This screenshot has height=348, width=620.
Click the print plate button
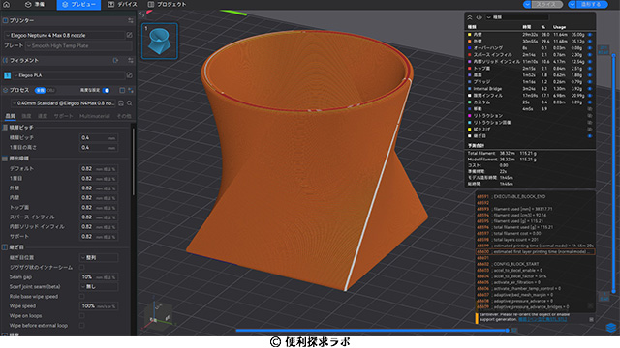[x=592, y=4]
